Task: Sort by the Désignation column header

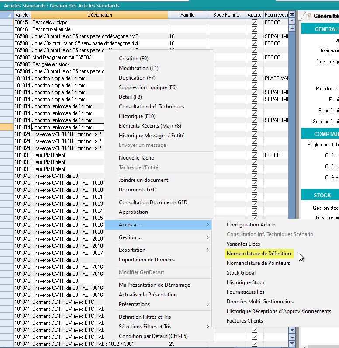Action: click(x=100, y=15)
